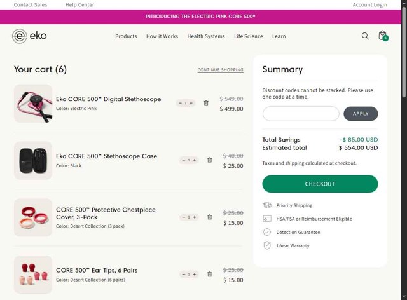Screen dimensions: 407x300
Task: Focus the discount code input field
Action: [301, 114]
